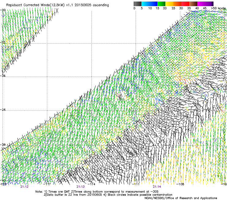Click the green 15-20 knots legend swatch
The image size is (227, 200).
point(161,4)
